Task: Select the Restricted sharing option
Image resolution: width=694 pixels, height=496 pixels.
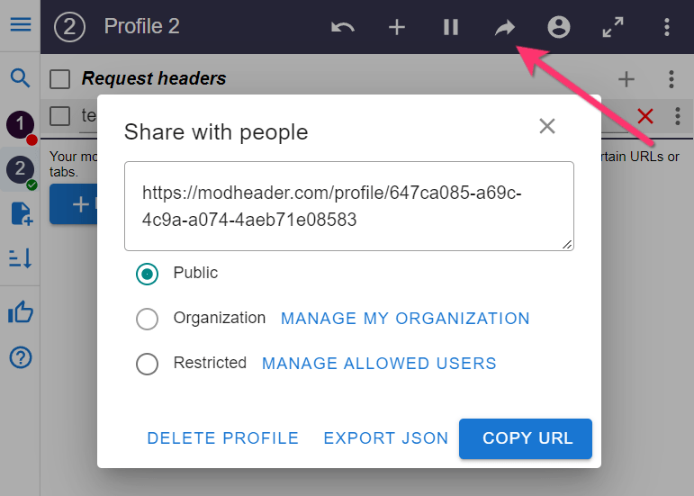Action: click(x=147, y=364)
